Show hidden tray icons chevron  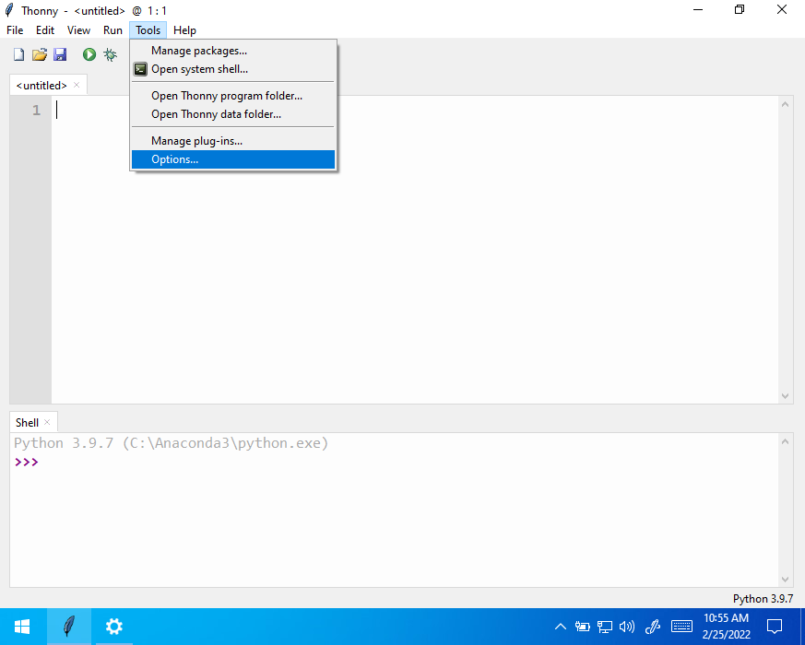coord(561,627)
